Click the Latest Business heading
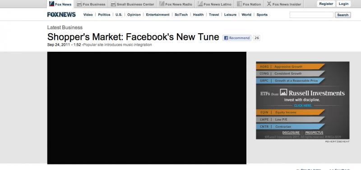 (65, 27)
